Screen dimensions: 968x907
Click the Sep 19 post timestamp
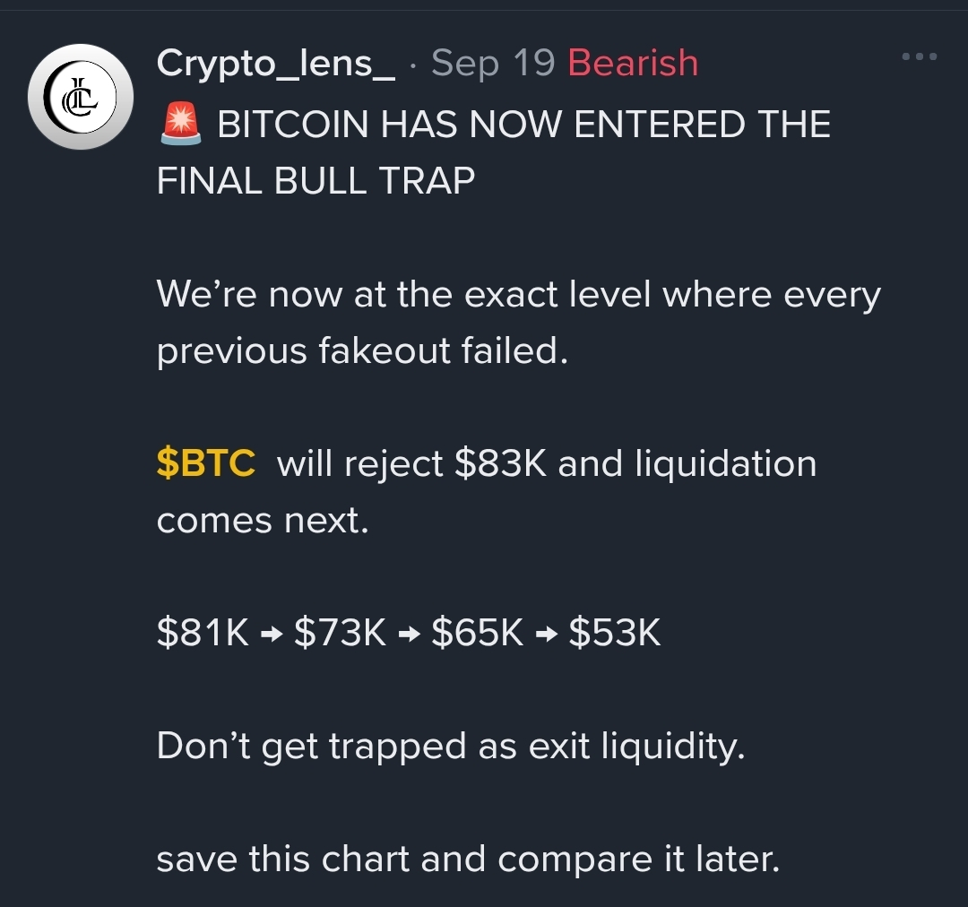(493, 63)
